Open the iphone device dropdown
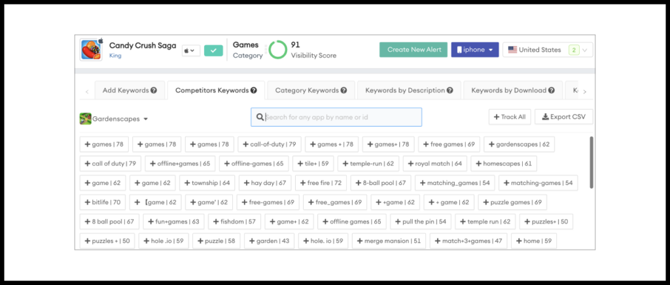 tap(474, 50)
